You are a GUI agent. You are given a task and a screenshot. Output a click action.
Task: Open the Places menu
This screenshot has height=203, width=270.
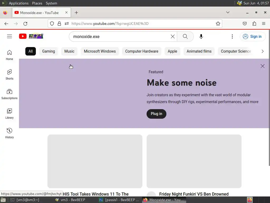pos(37,3)
